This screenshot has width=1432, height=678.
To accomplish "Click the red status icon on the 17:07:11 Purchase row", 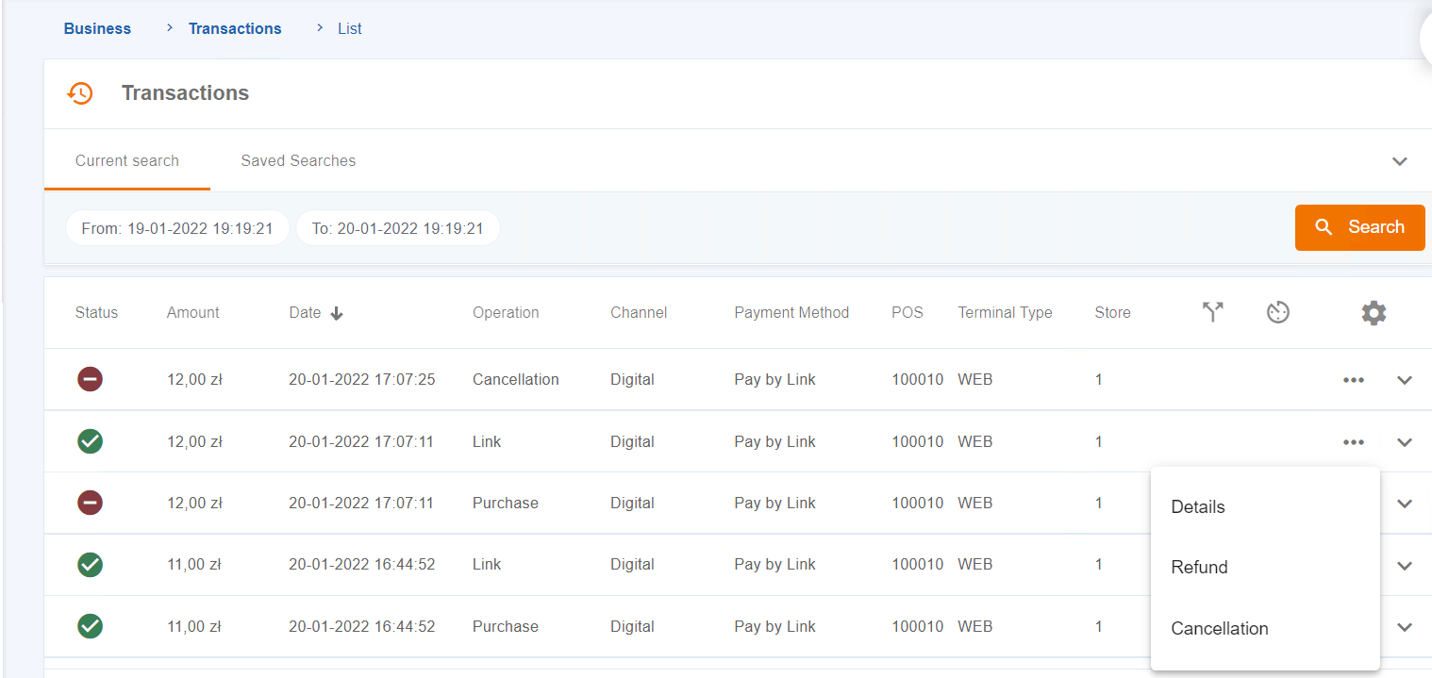I will (x=90, y=503).
